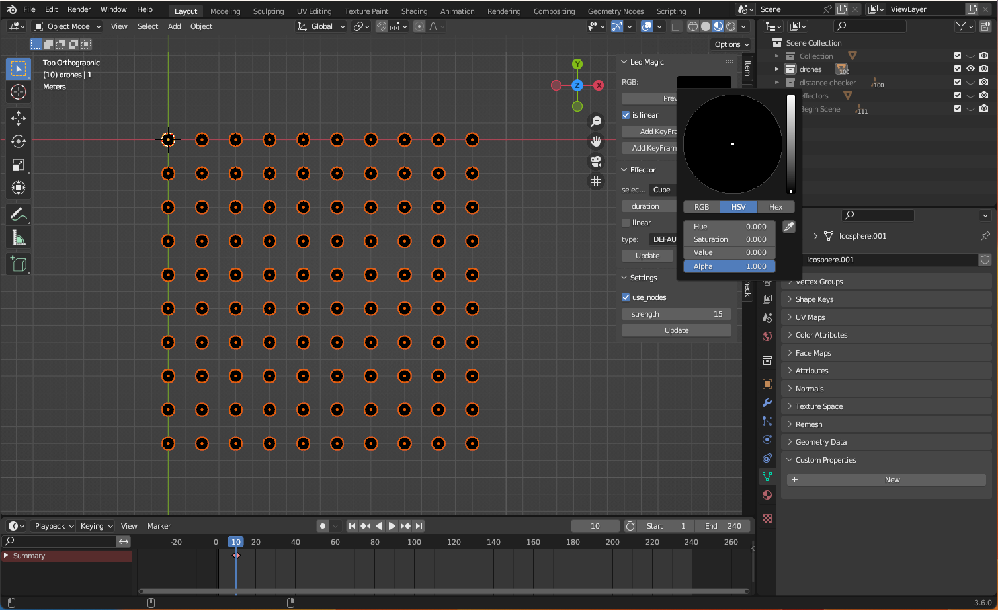Expand the Shape Keys panel
998x610 pixels.
coord(814,299)
